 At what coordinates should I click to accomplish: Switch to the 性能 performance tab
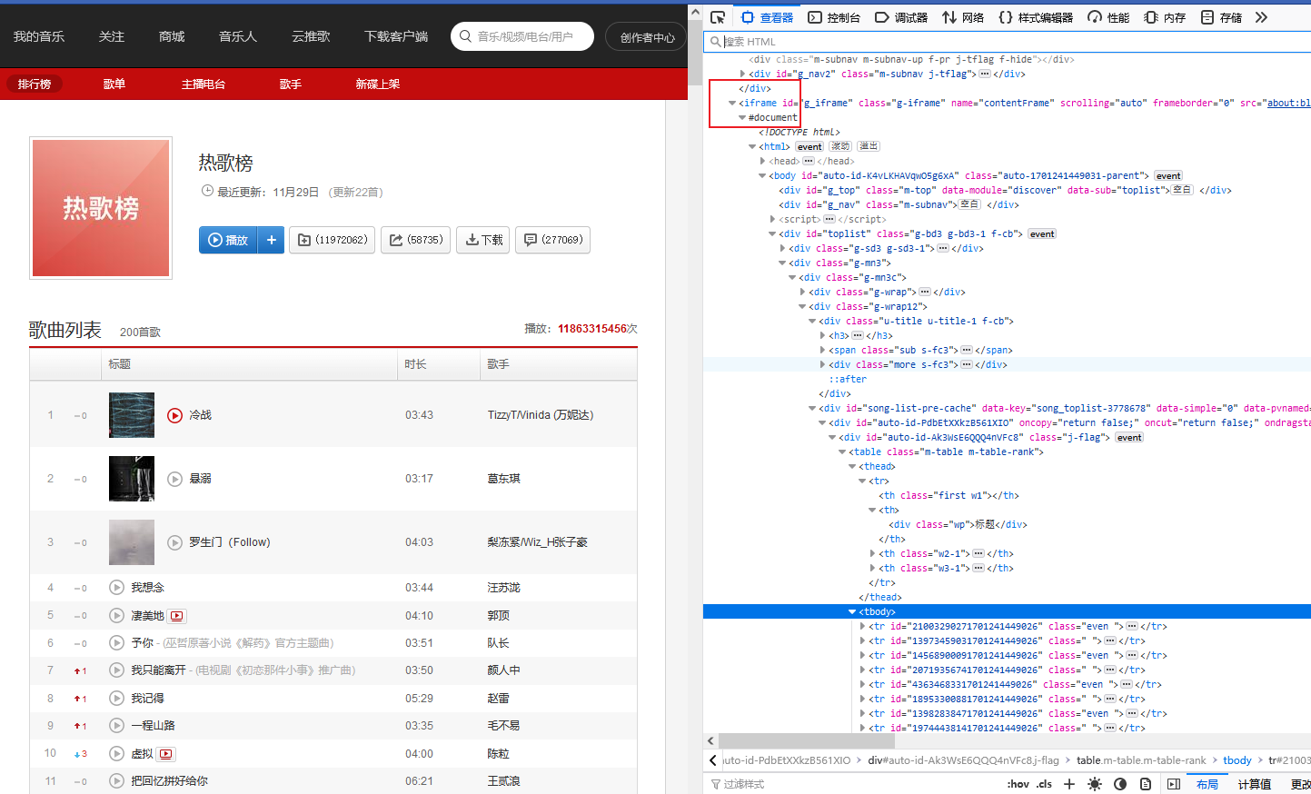[1108, 17]
